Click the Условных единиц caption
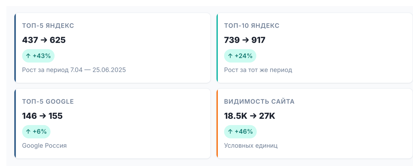The height and width of the screenshot is (166, 413). pyautogui.click(x=251, y=145)
